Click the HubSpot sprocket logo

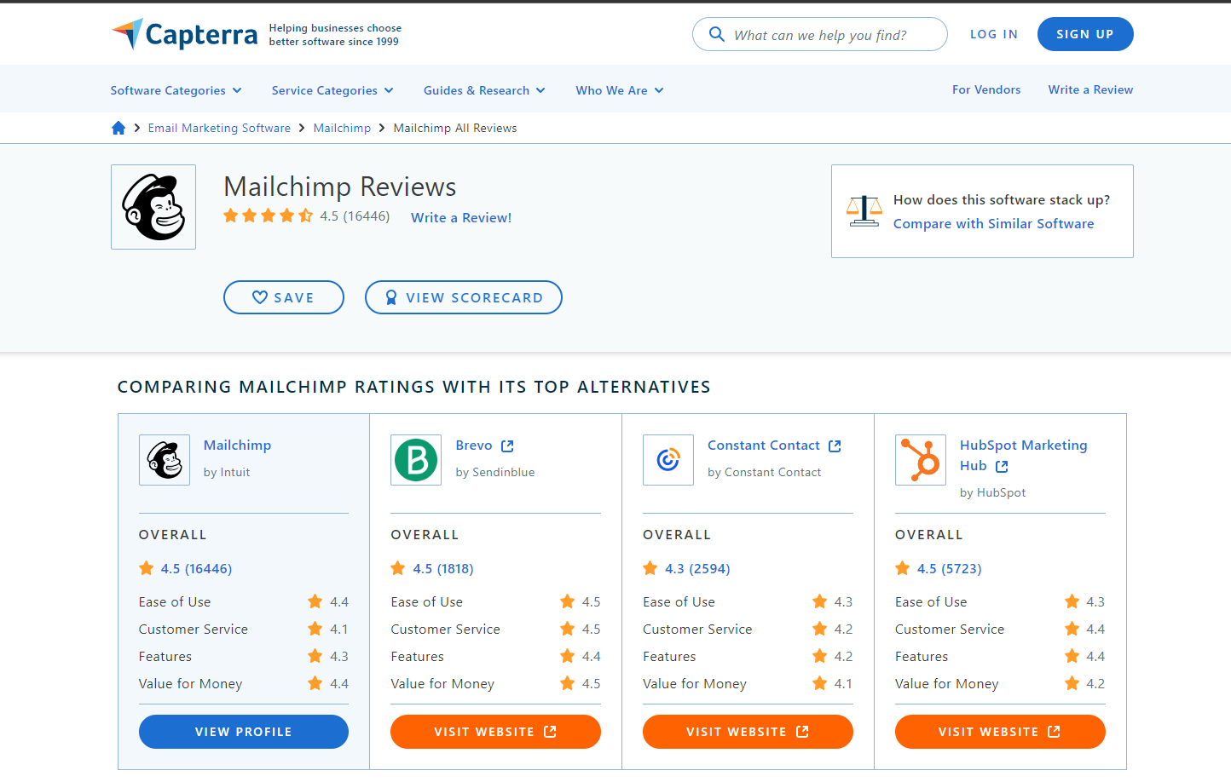pyautogui.click(x=921, y=460)
